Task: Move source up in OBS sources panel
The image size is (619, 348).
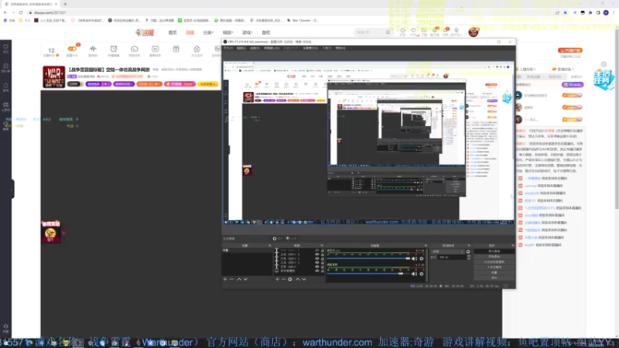Action: [298, 279]
